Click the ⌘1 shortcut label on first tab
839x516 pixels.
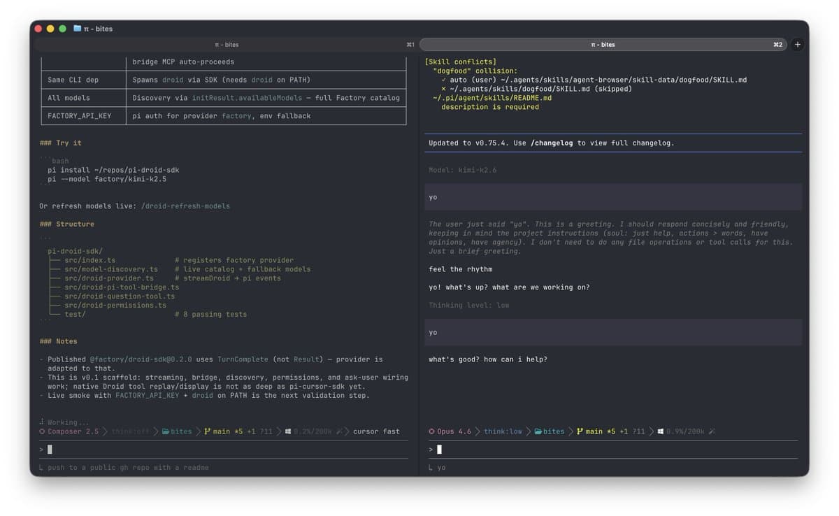pos(410,45)
